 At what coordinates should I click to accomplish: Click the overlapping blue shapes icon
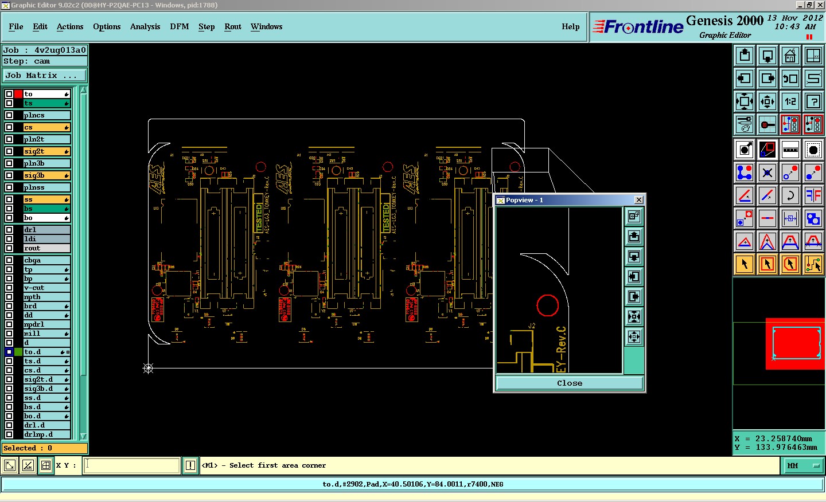[x=813, y=218]
